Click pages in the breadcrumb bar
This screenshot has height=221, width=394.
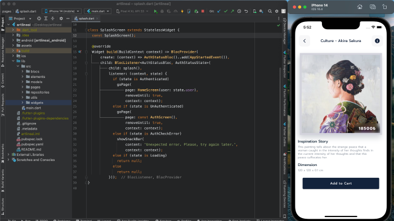pyautogui.click(x=7, y=11)
